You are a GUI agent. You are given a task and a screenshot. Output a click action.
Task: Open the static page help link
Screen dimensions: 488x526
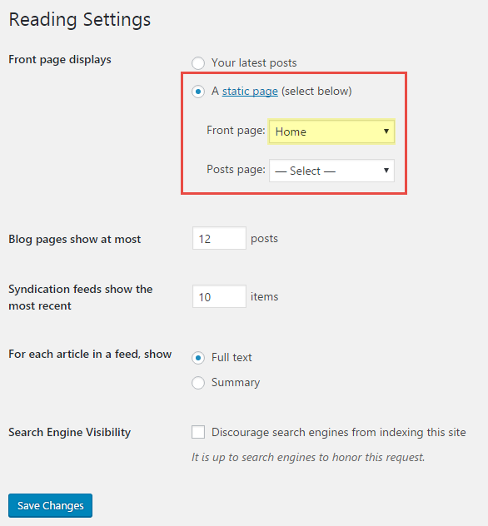(250, 92)
